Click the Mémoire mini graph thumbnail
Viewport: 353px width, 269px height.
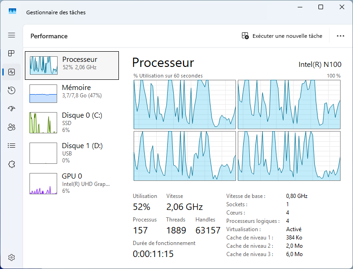coord(43,94)
